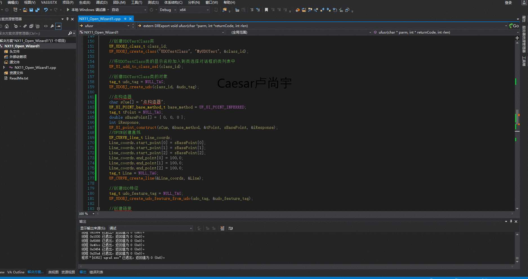Open Properties with the wrench icon

52,26
